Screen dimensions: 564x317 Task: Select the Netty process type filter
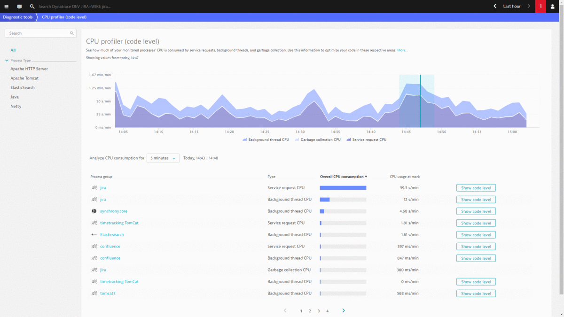16,106
